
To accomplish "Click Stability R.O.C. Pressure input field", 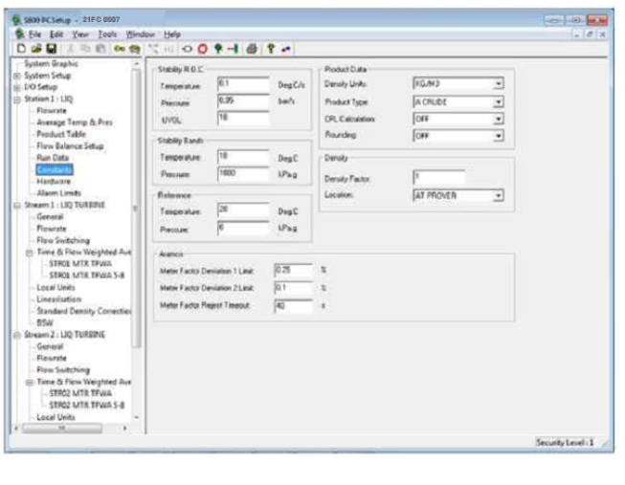I will (x=243, y=101).
